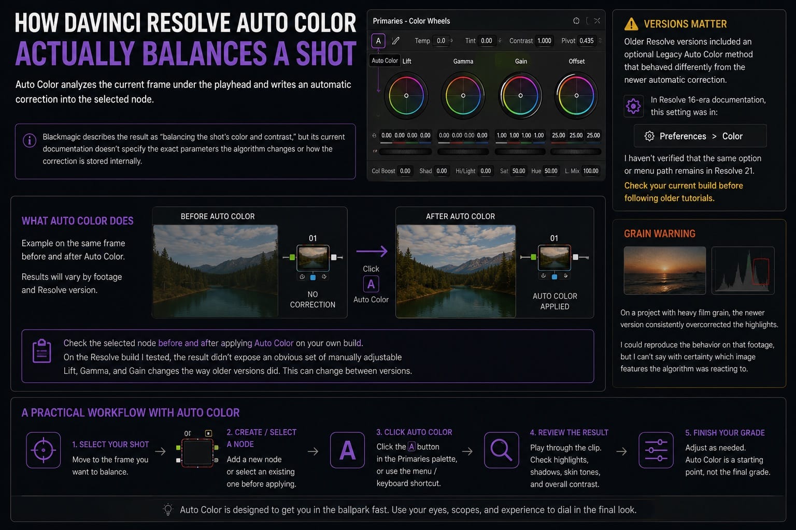Click the first Offset value 25.00
This screenshot has width=796, height=530.
click(x=559, y=136)
